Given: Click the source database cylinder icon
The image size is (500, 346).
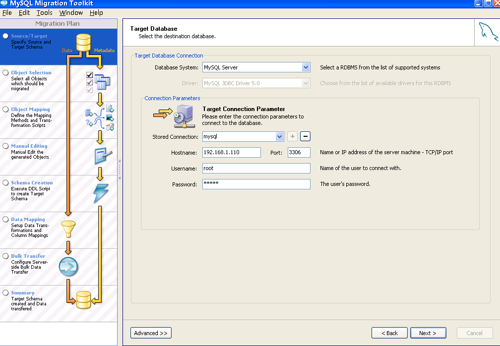Looking at the screenshot, I should tap(83, 43).
